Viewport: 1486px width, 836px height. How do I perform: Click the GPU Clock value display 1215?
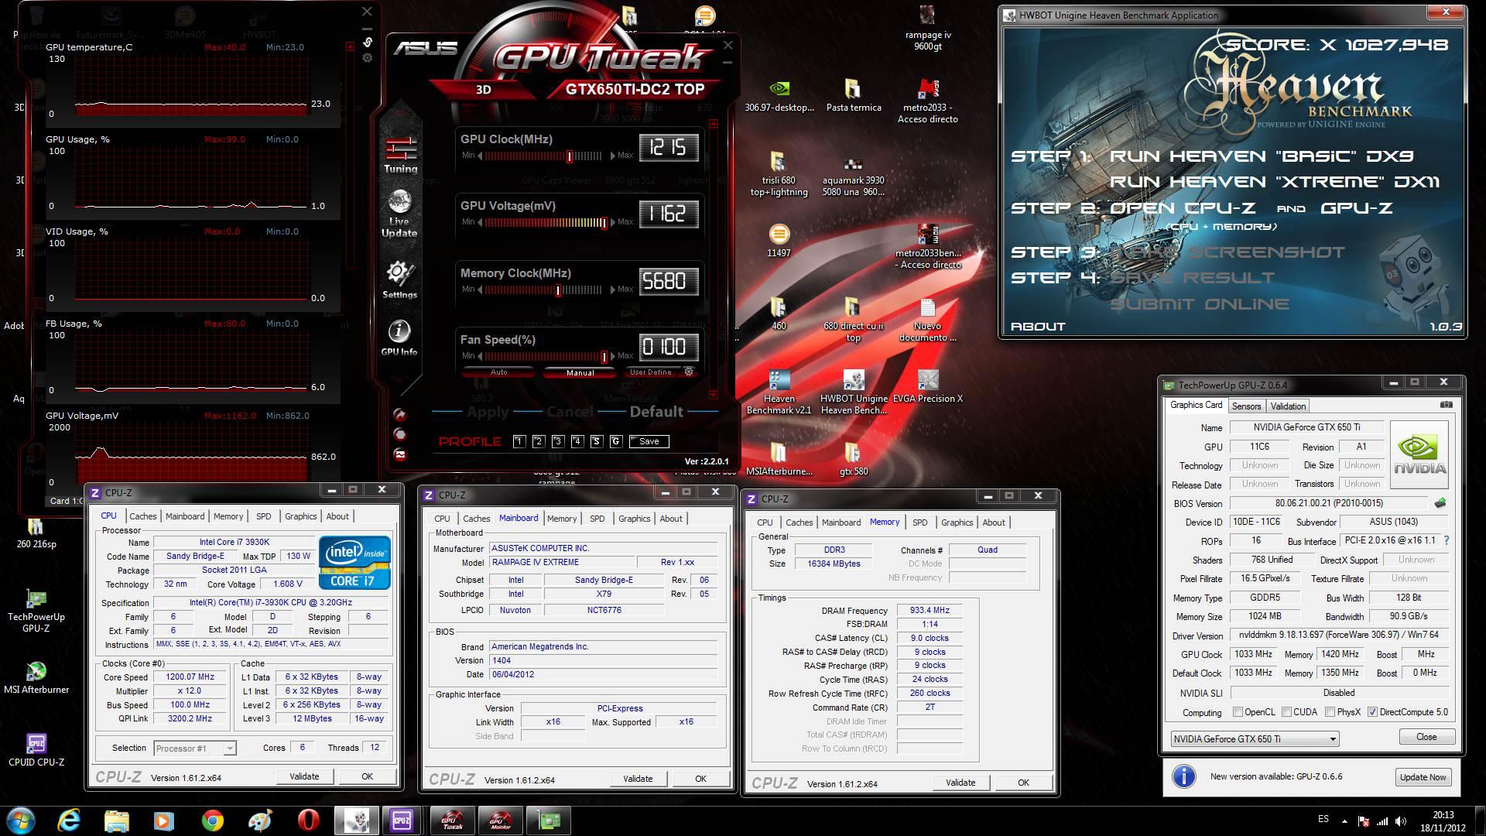[668, 147]
